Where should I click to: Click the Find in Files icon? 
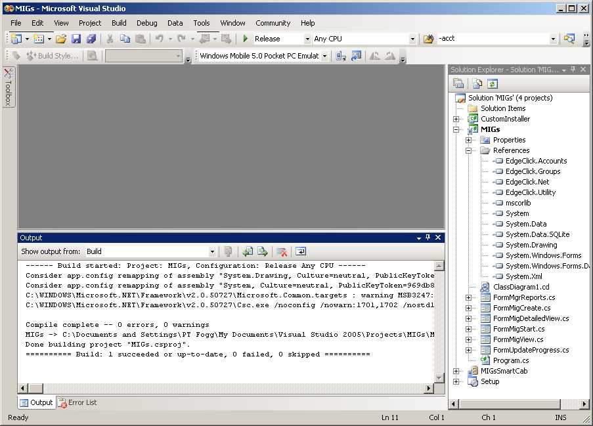pos(428,39)
